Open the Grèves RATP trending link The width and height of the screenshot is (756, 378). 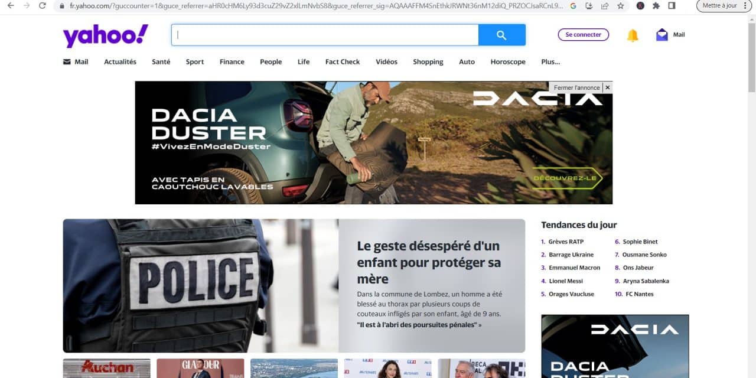[x=565, y=242]
